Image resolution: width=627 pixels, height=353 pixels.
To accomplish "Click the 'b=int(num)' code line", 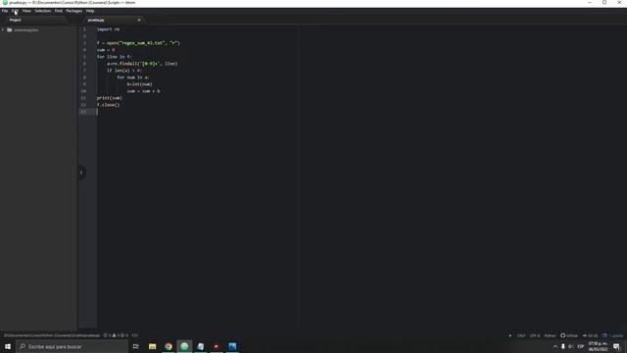I will 139,84.
